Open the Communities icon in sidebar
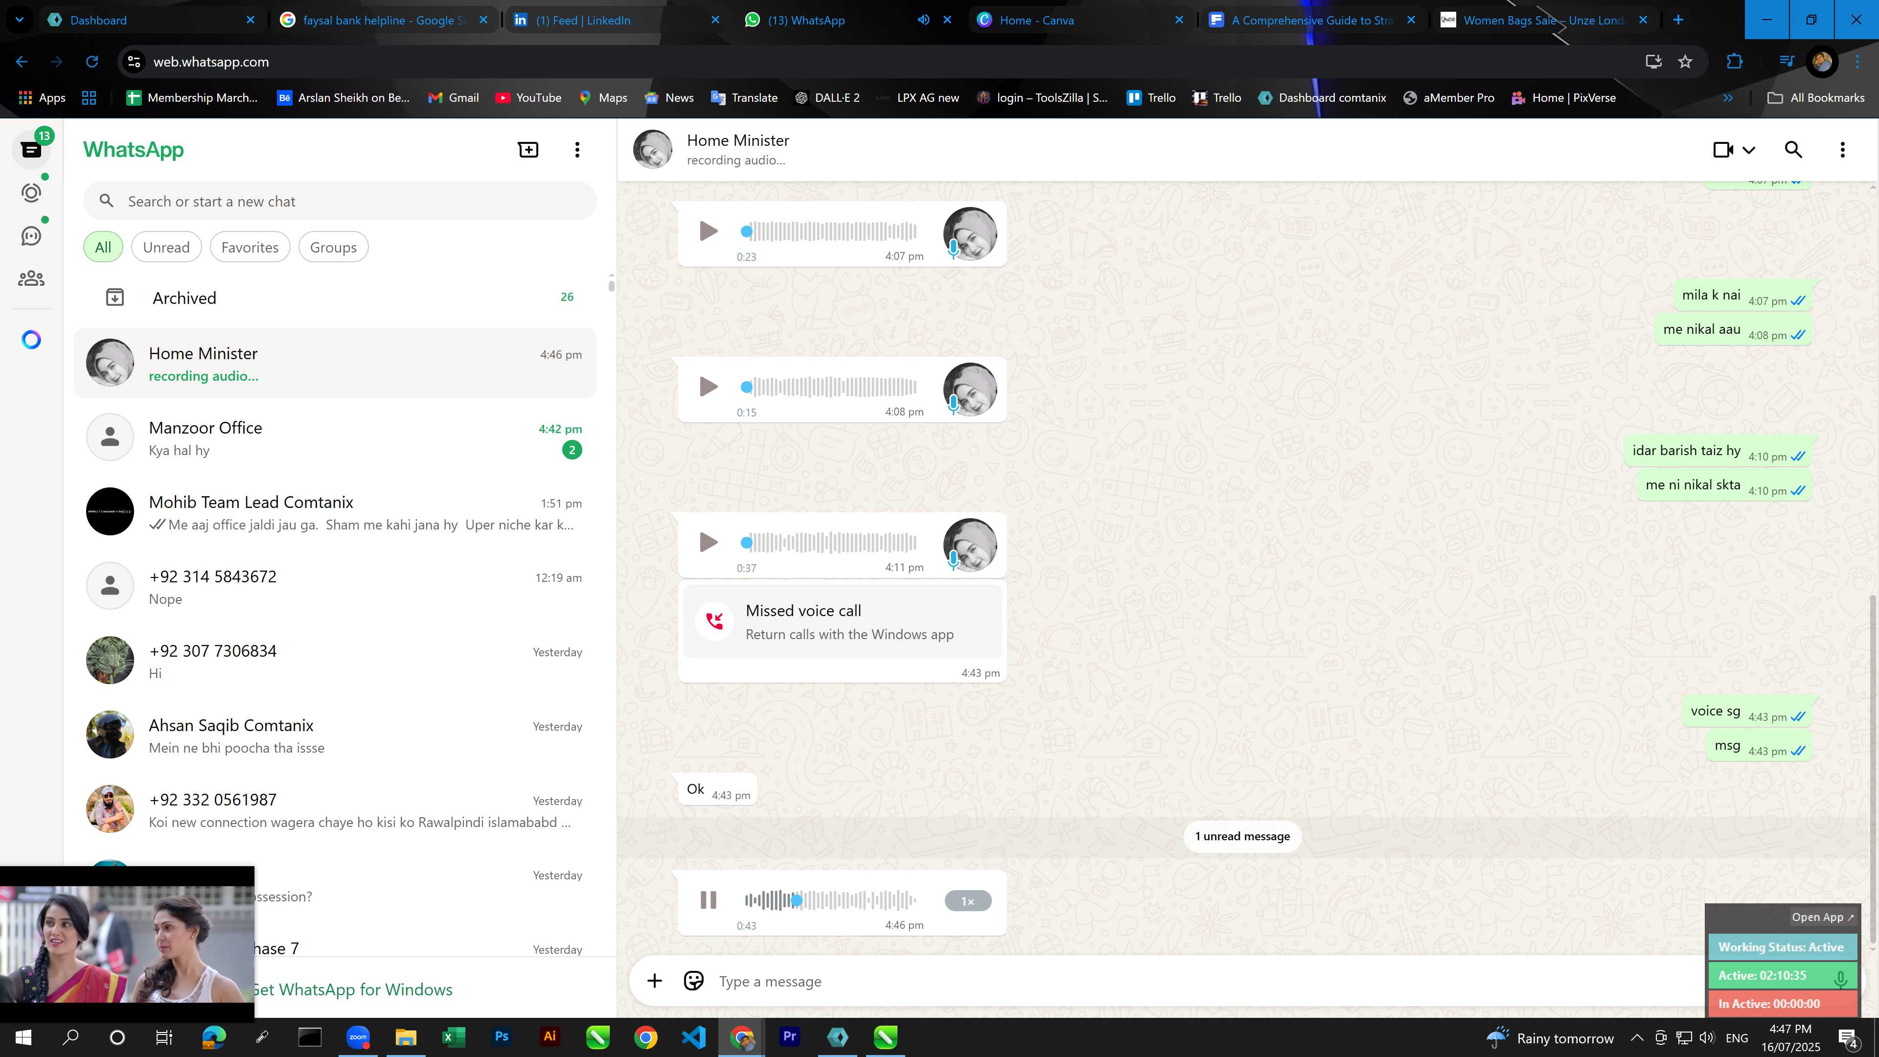The height and width of the screenshot is (1057, 1879). tap(31, 278)
